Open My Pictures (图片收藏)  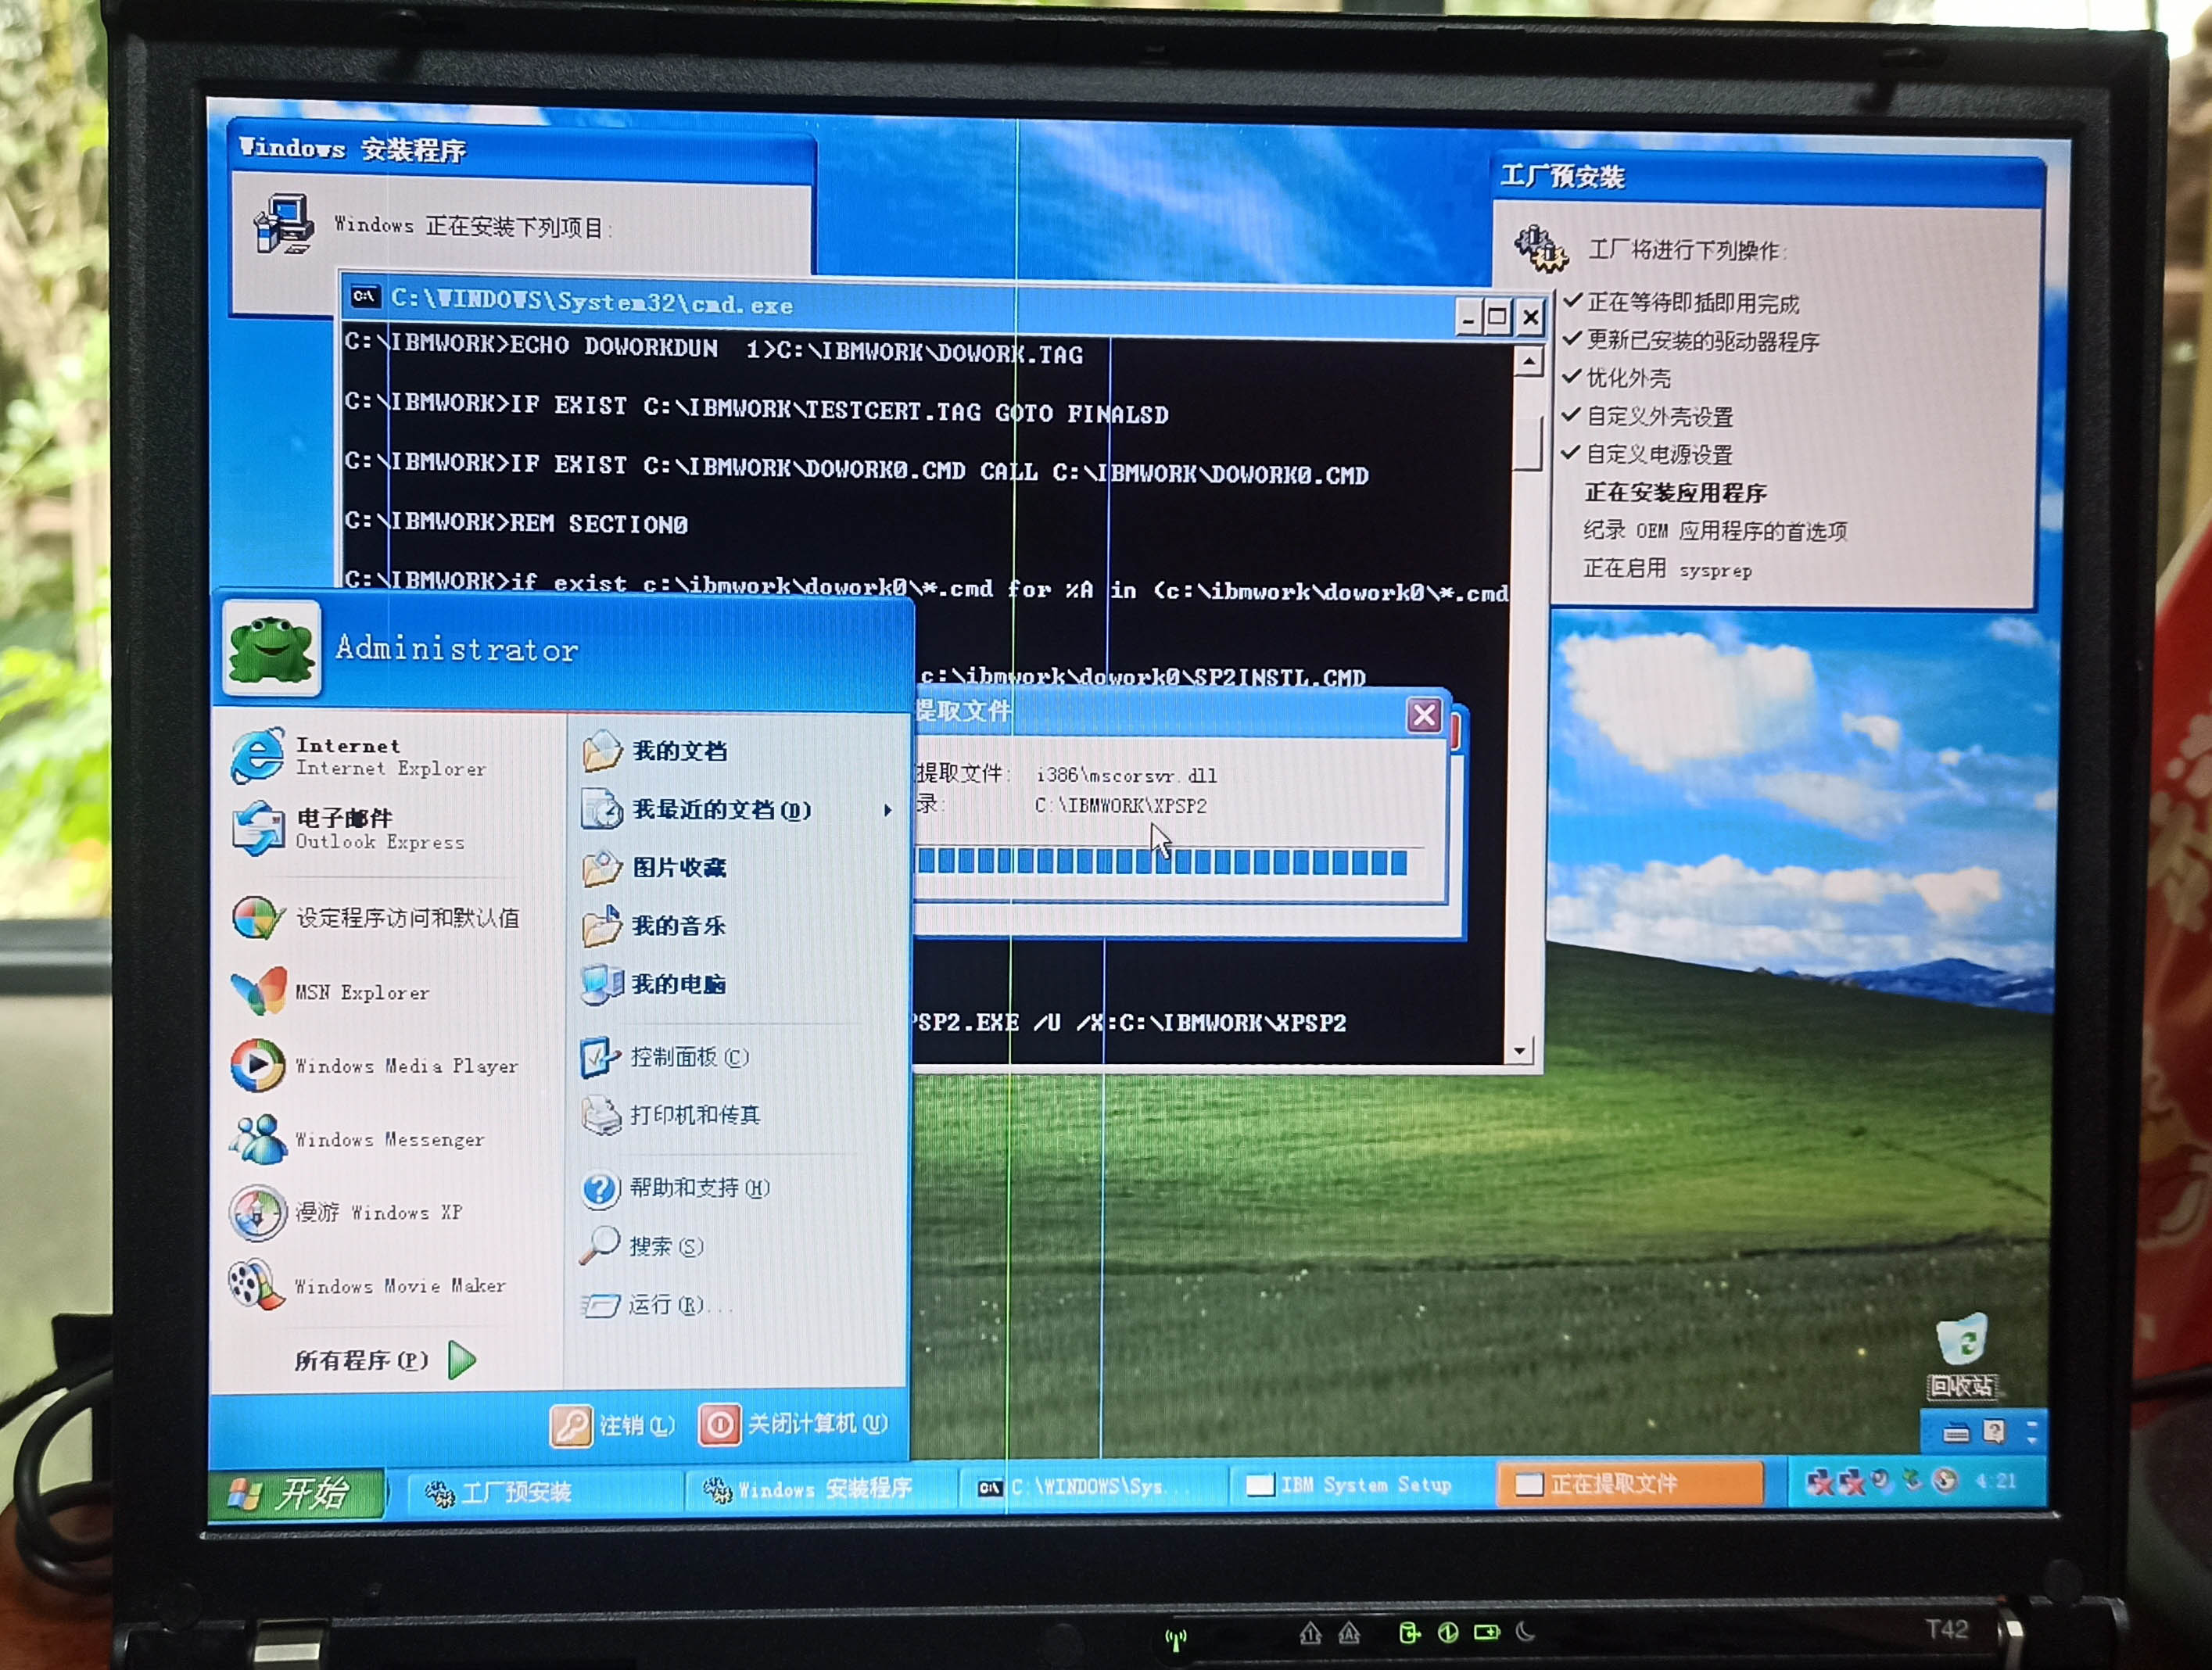coord(655,867)
